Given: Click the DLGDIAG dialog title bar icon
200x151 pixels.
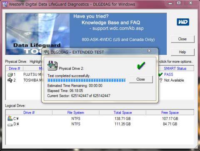Looking at the screenshot, I should pos(47,52).
